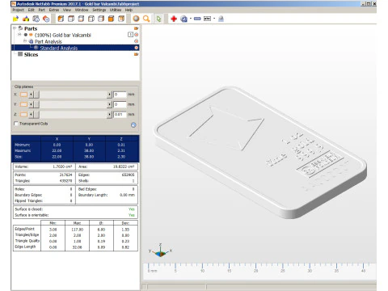The width and height of the screenshot is (388, 291).
Task: Click the number box on Gold bar row
Action: (x=130, y=35)
